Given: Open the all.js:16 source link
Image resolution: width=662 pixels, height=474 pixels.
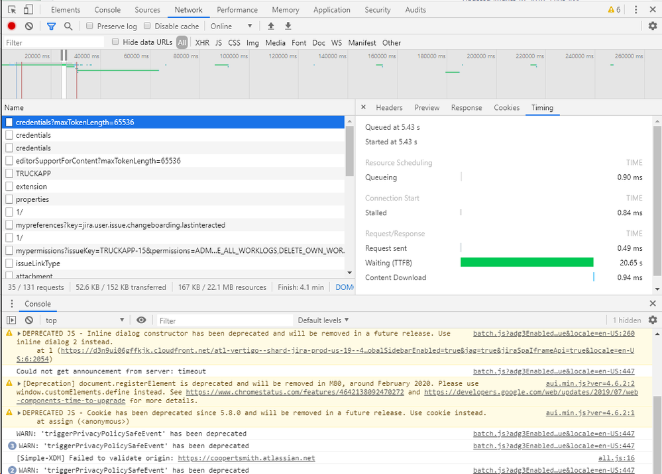Looking at the screenshot, I should [616, 458].
